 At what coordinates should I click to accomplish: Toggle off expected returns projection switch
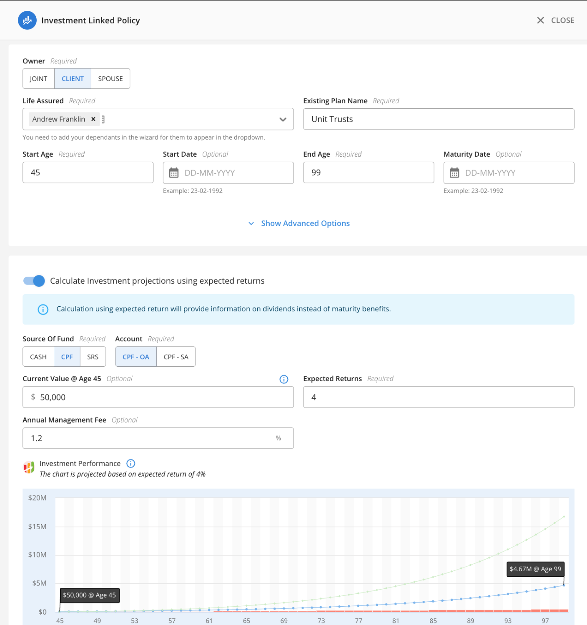coord(34,281)
